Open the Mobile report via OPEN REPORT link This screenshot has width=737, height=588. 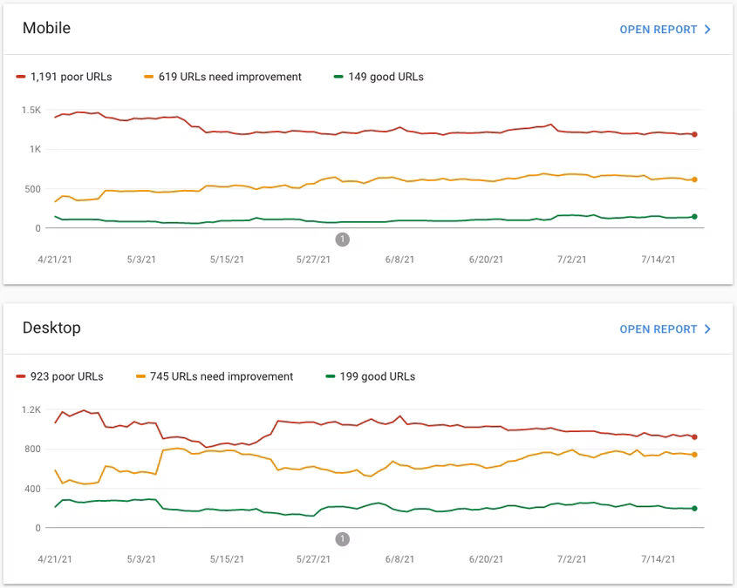point(659,29)
